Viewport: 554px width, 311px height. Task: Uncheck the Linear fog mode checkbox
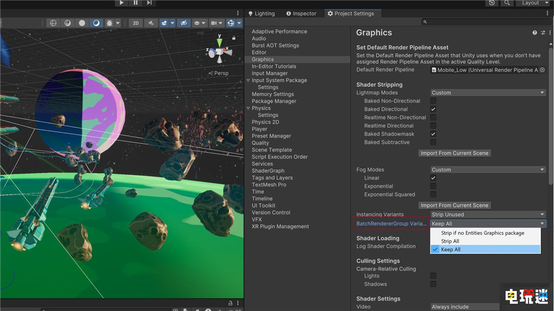point(433,178)
